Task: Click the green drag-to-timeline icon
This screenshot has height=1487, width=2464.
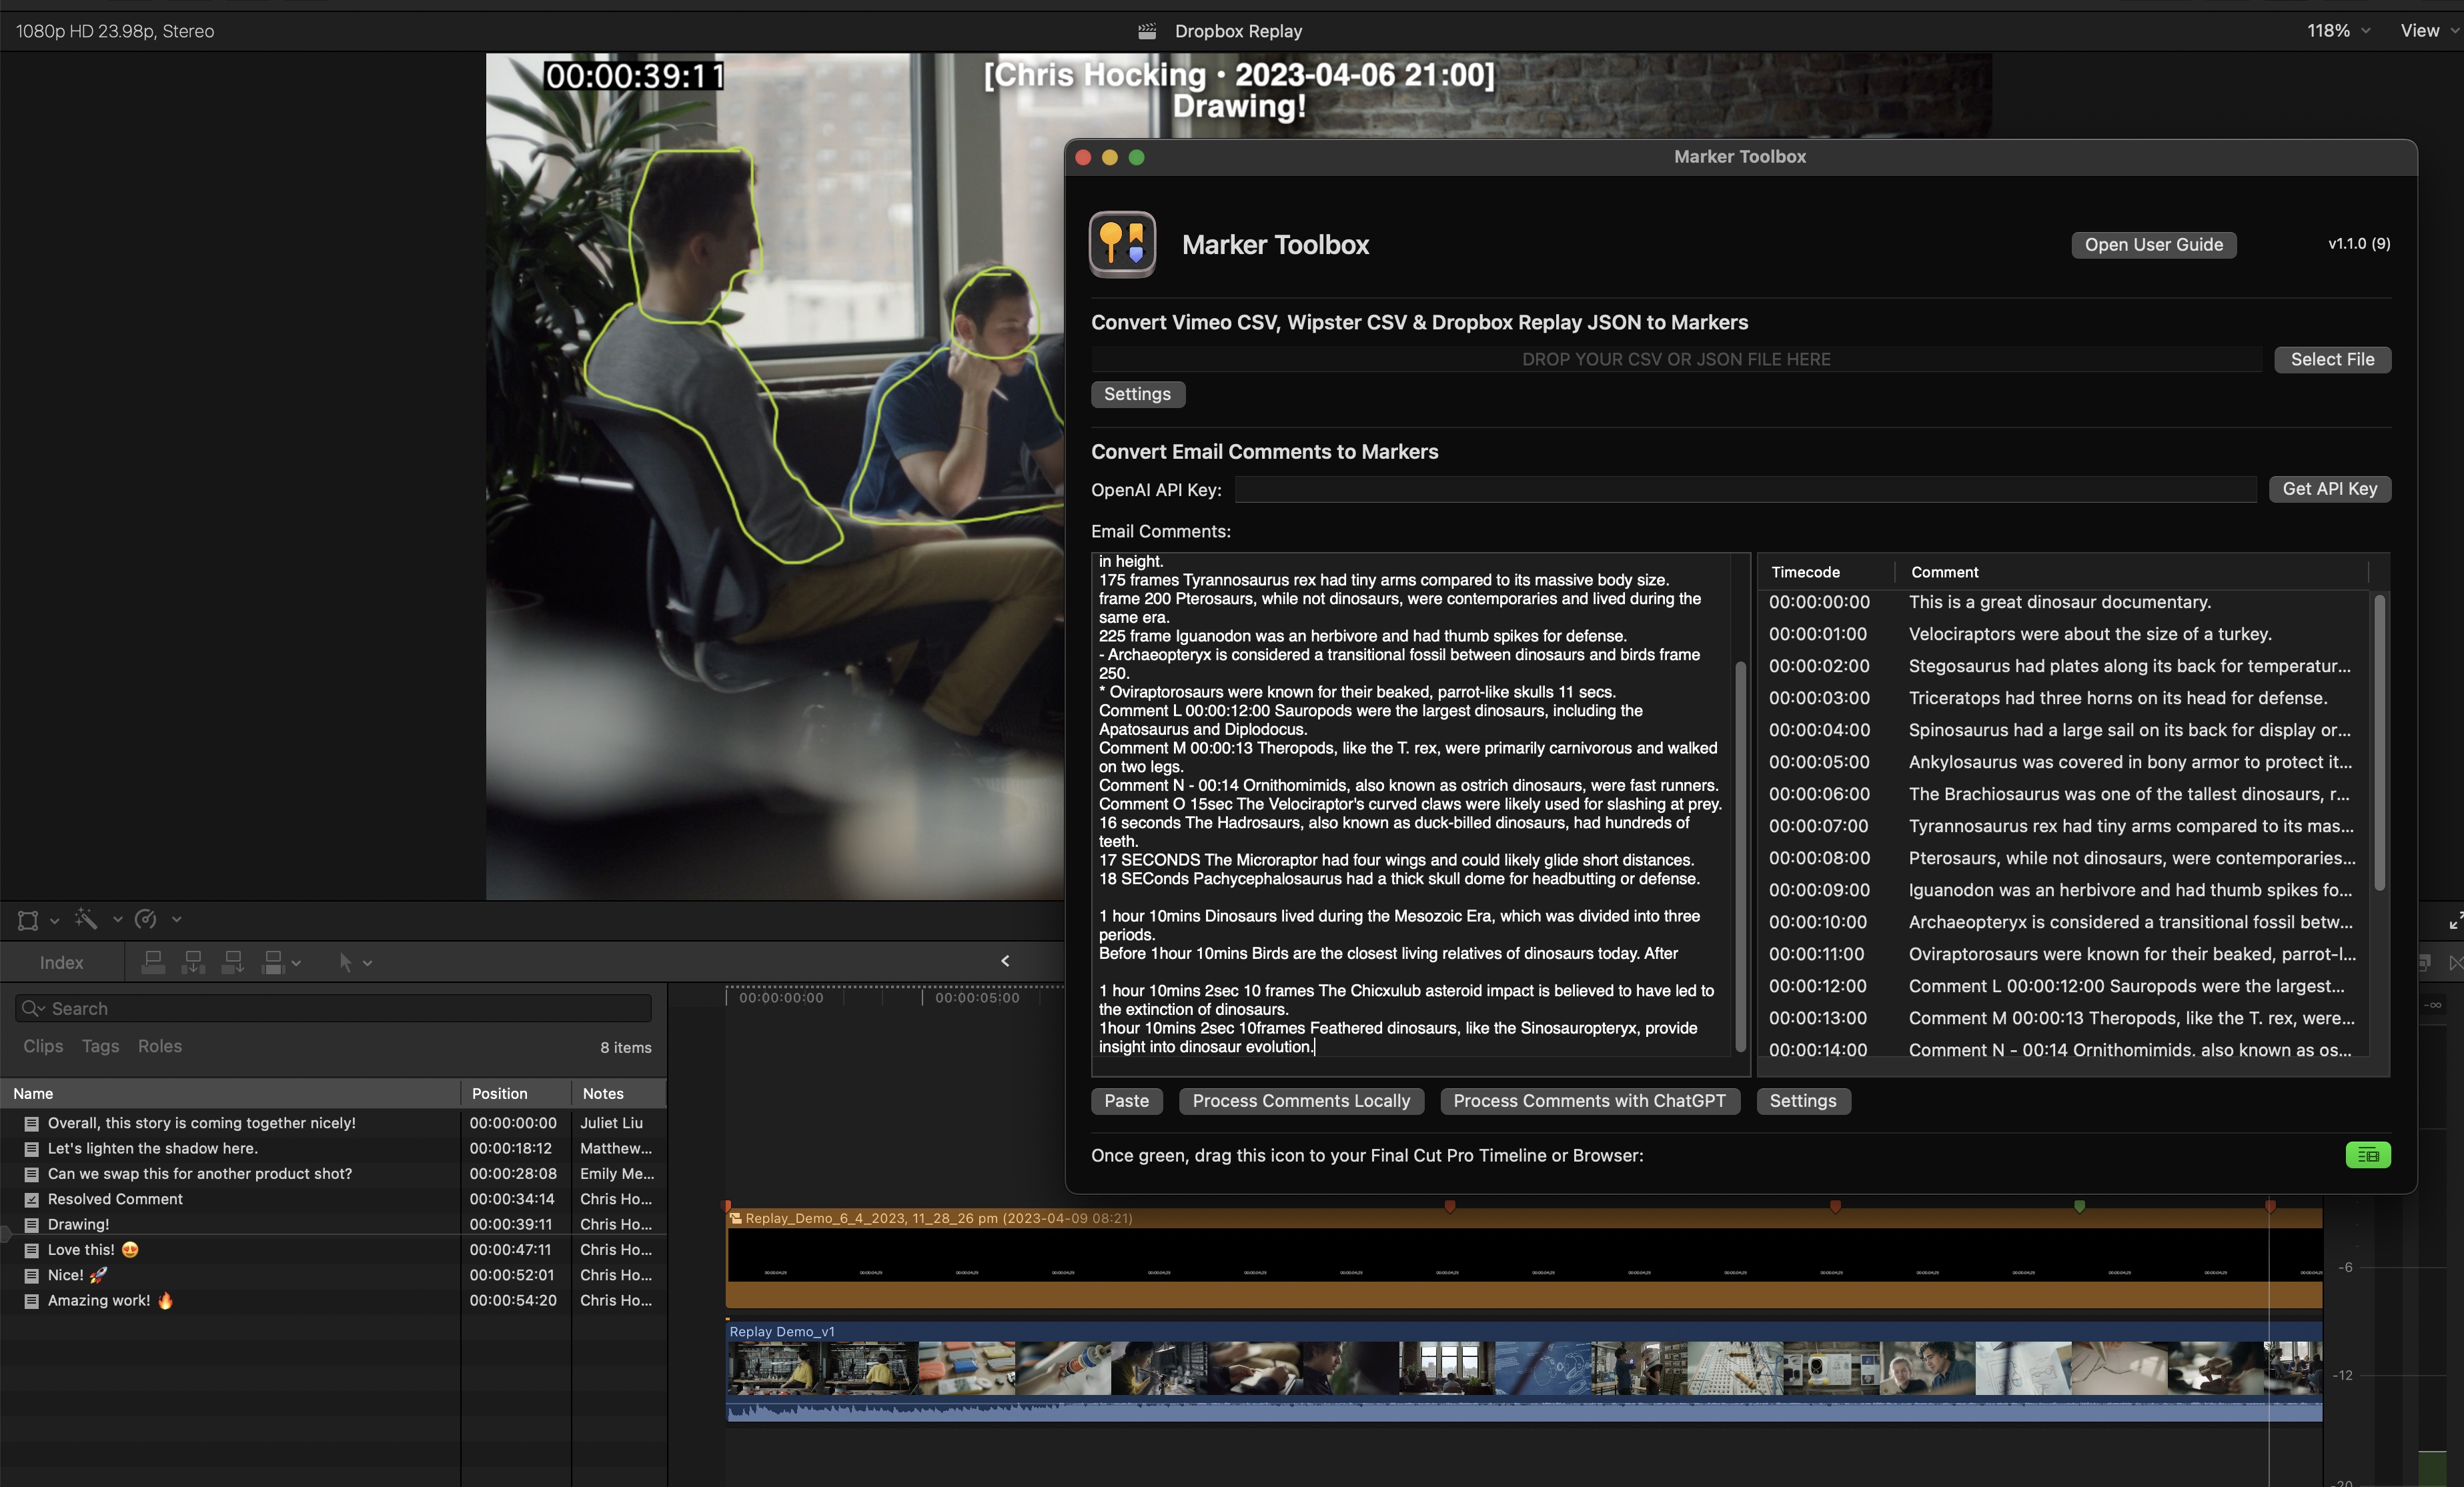Action: coord(2369,1154)
